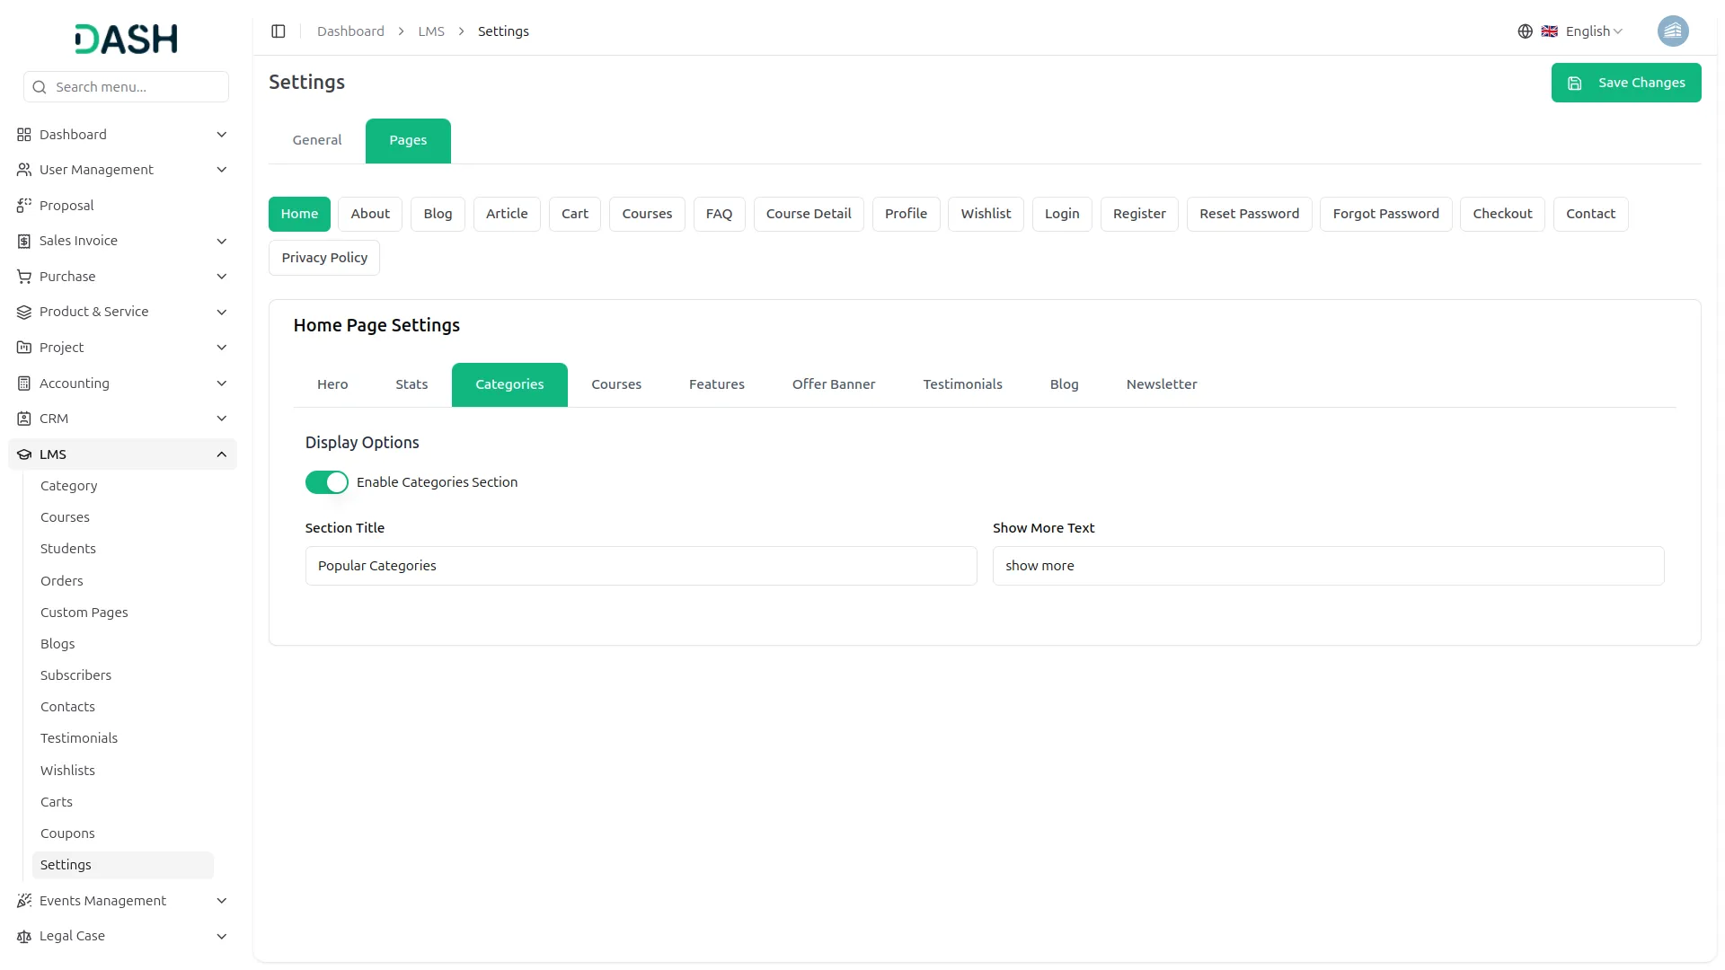Click the Section Title input field

[x=641, y=566]
